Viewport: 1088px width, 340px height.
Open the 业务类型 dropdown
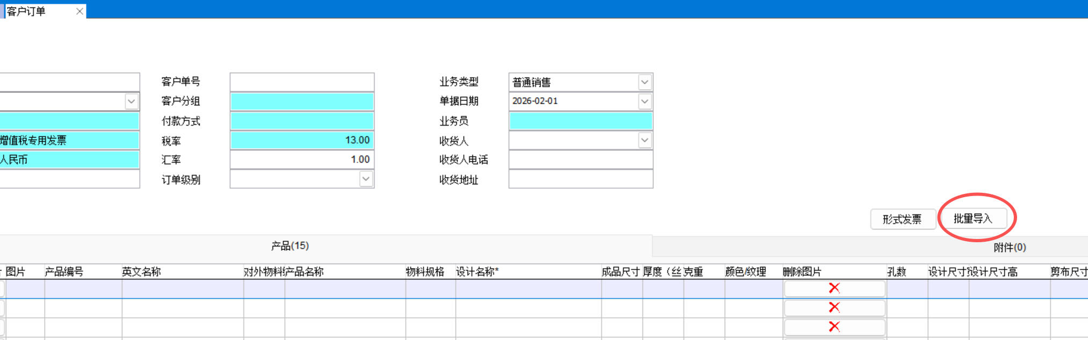coord(645,82)
